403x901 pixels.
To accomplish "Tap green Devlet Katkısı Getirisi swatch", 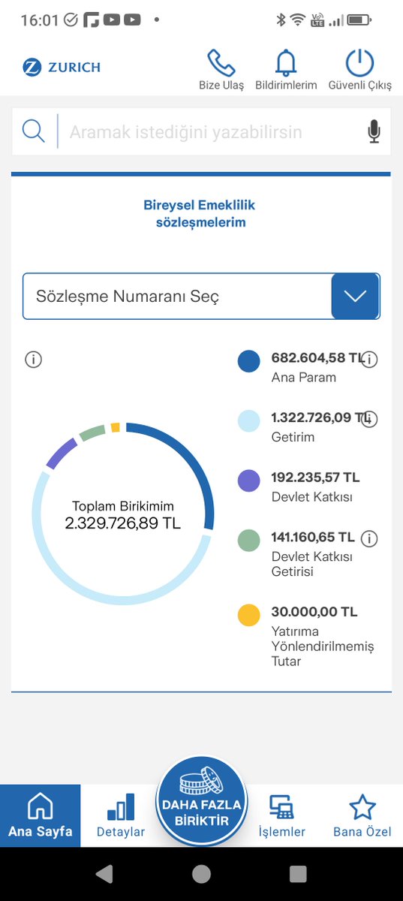I will pyautogui.click(x=248, y=540).
